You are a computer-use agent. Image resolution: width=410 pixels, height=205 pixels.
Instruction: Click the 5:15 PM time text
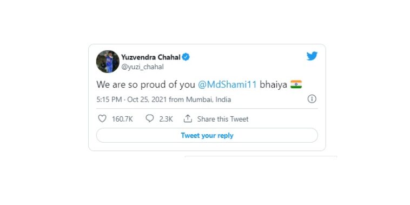tap(109, 100)
